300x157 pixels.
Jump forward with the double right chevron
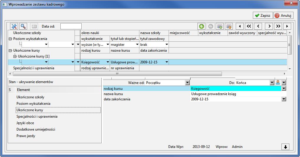coord(278,26)
